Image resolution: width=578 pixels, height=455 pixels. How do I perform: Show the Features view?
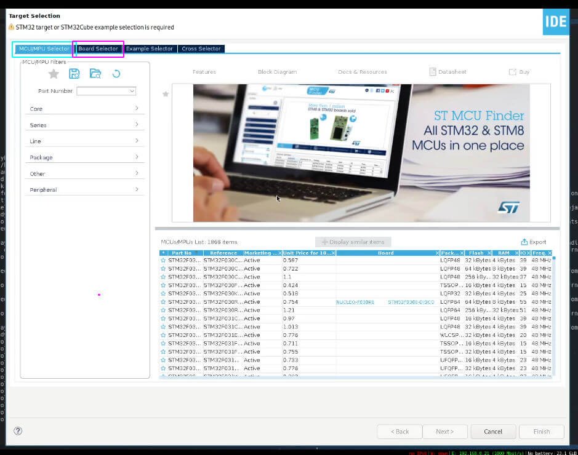[x=204, y=72]
